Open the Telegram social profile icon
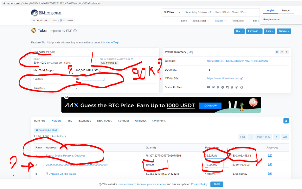The width and height of the screenshot is (302, 189). click(x=223, y=87)
